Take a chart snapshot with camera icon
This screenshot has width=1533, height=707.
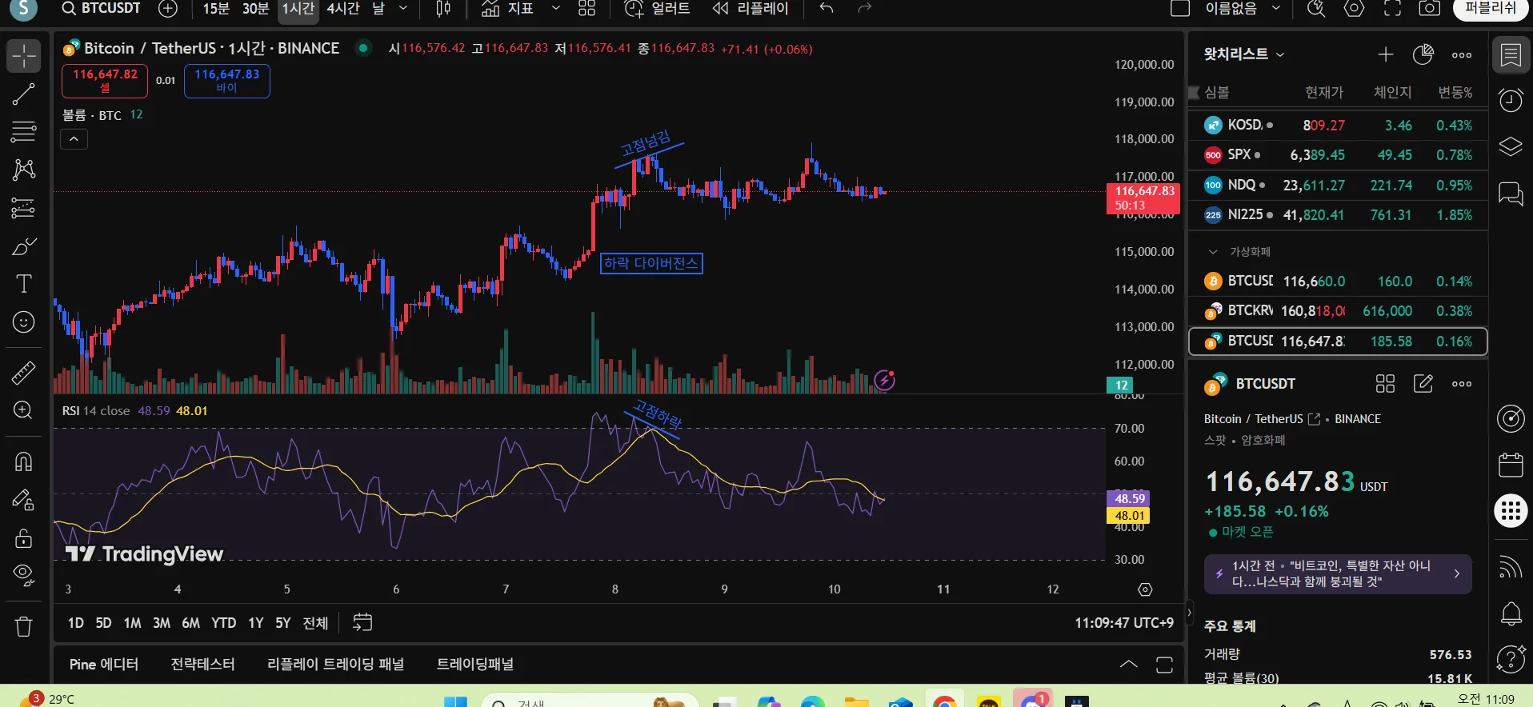[1429, 9]
